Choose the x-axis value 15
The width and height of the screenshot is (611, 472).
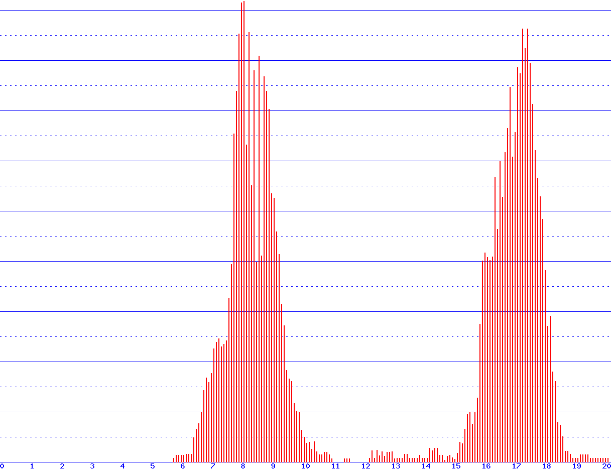456,466
